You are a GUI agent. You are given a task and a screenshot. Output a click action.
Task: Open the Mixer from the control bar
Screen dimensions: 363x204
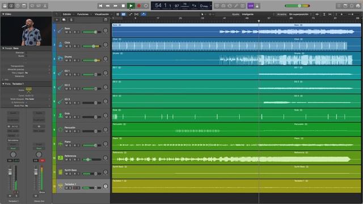(39, 6)
